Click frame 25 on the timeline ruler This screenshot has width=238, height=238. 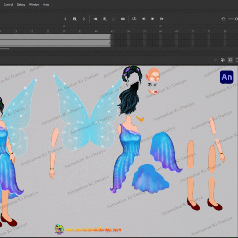[x=48, y=31]
